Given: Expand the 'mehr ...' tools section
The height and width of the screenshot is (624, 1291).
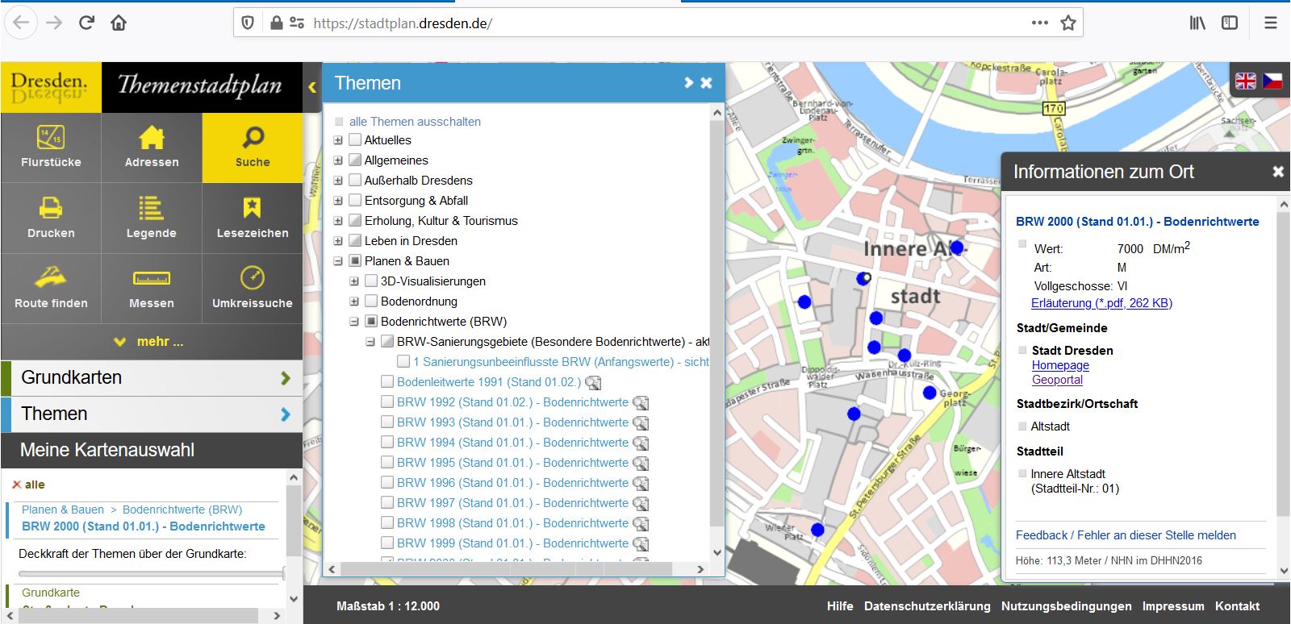Looking at the screenshot, I should [151, 342].
